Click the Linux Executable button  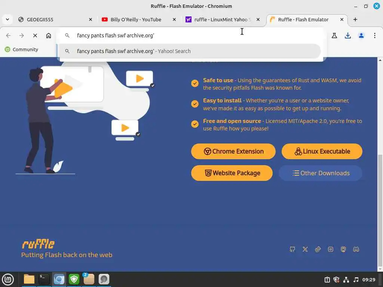322,151
